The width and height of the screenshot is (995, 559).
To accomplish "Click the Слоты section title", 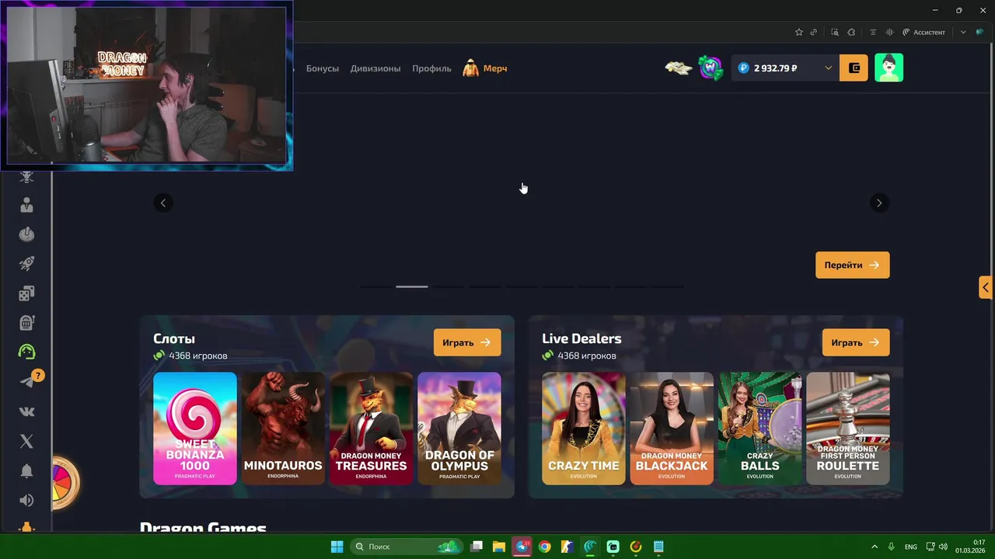I will [174, 339].
